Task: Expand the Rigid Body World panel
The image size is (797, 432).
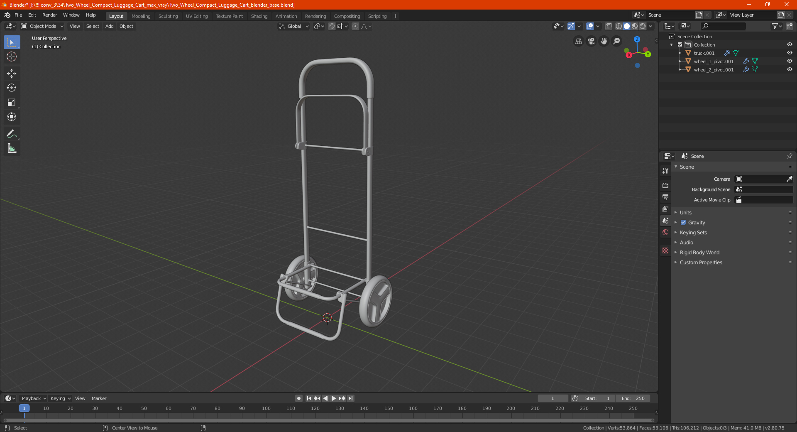Action: coord(699,253)
